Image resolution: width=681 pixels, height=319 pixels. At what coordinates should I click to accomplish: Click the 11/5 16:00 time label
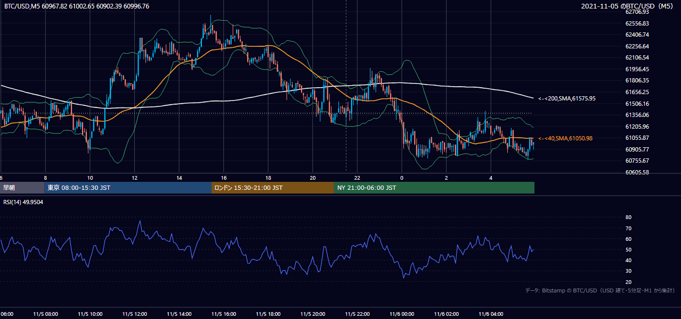(224, 314)
